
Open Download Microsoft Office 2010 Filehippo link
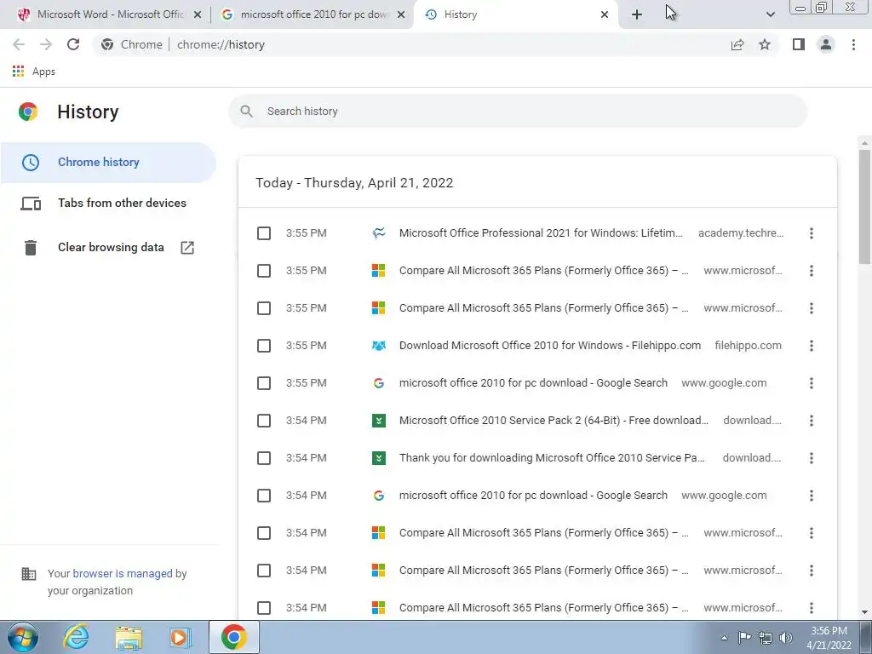[x=549, y=346]
